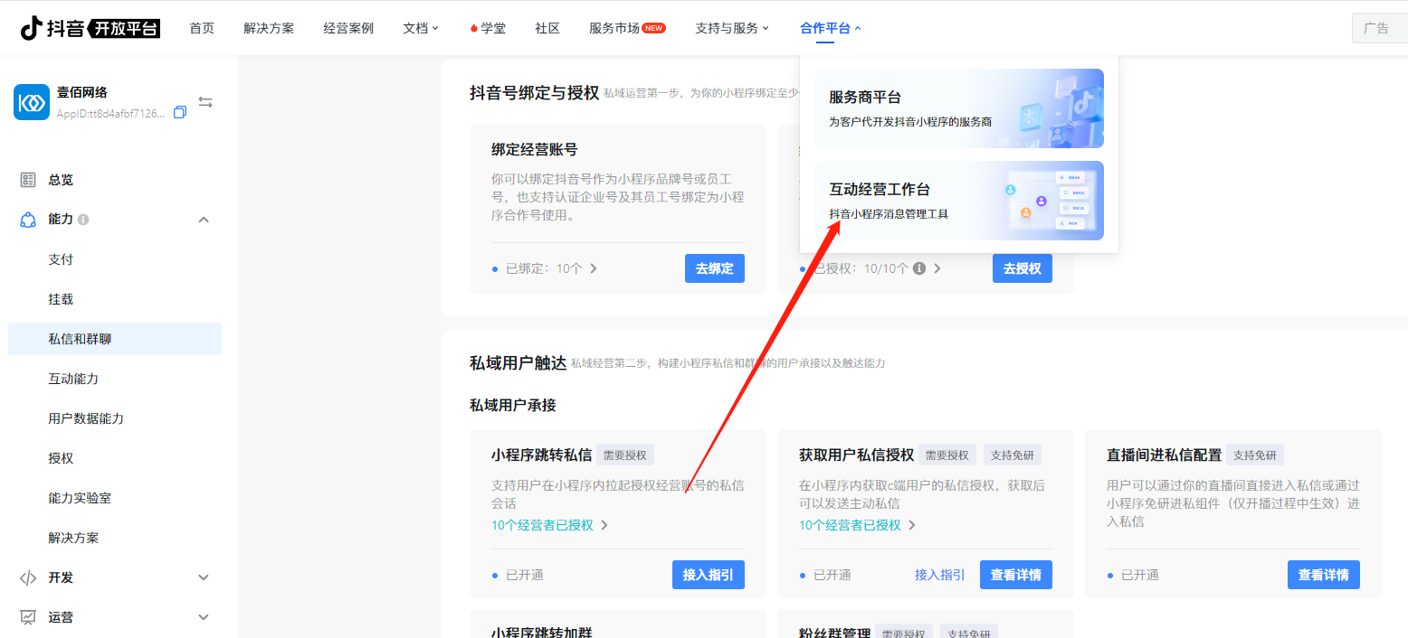Screen dimensions: 1408x638
Task: Open the 支持与服务 dropdown menu
Action: [x=732, y=28]
